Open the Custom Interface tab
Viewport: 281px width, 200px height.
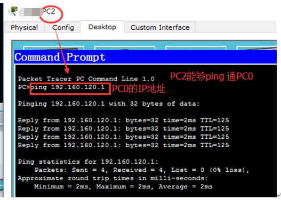(160, 27)
